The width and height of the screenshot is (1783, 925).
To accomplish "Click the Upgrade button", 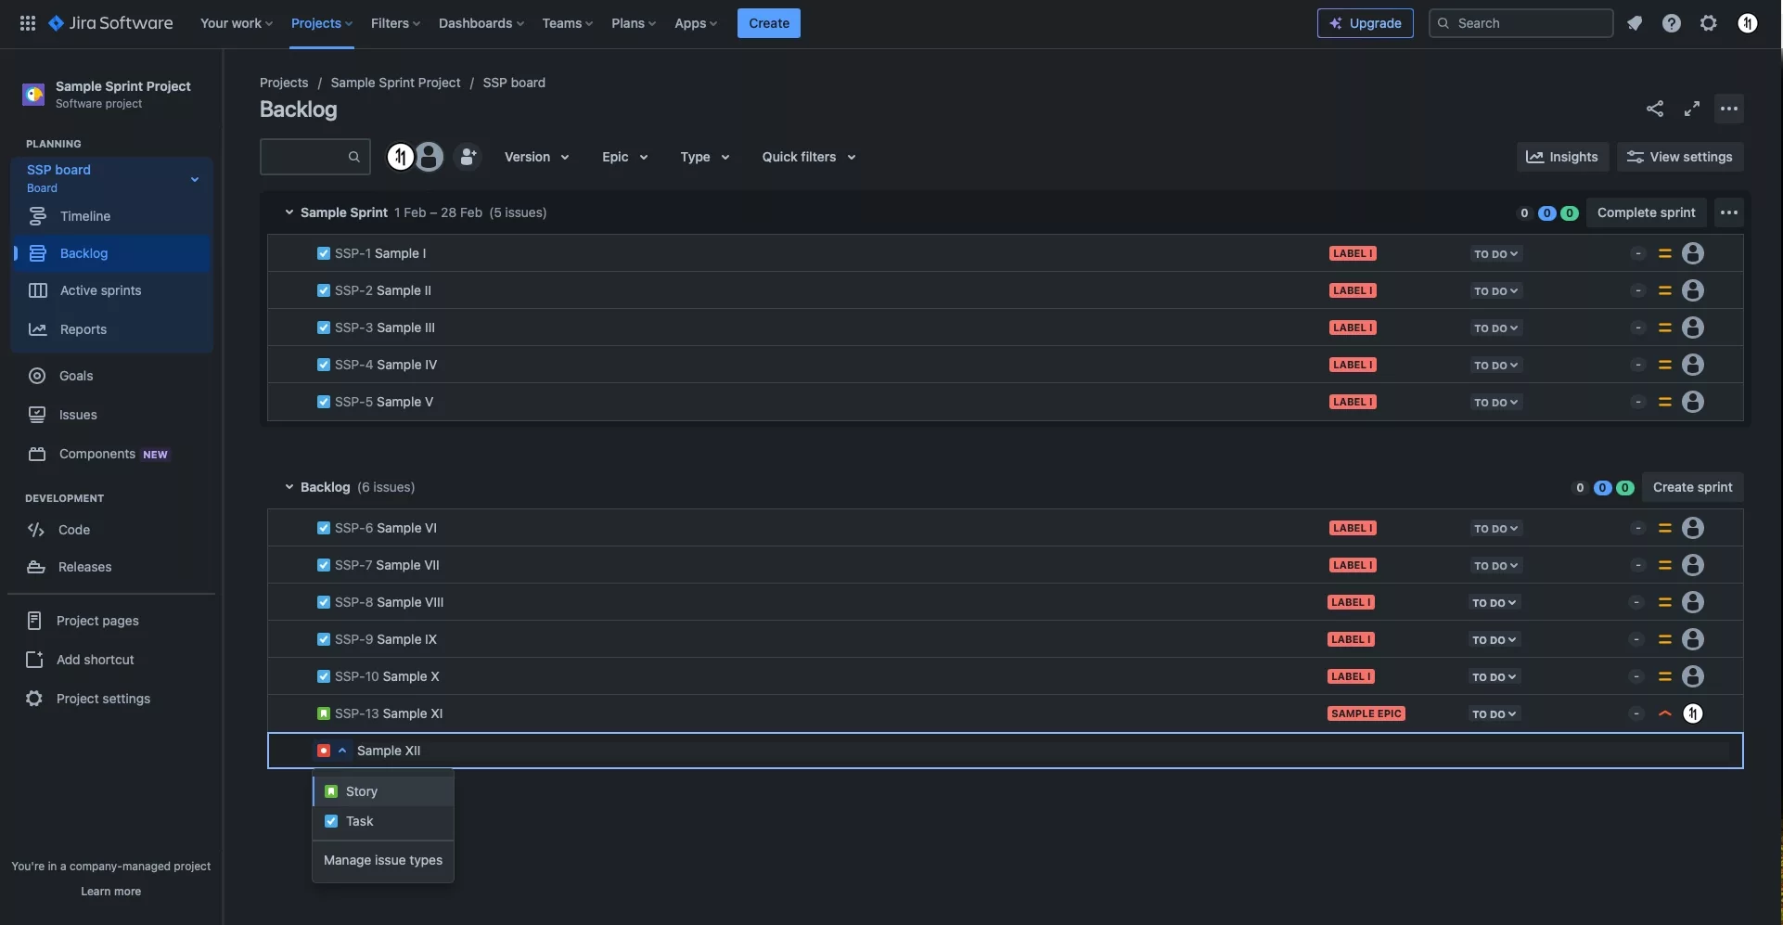I will [x=1366, y=23].
